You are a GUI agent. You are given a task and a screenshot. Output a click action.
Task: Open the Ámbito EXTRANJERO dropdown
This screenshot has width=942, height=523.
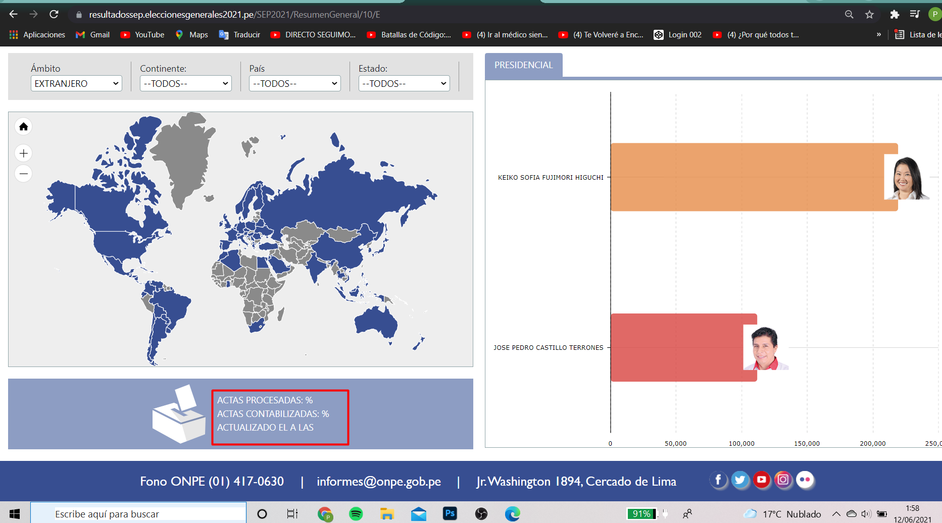pyautogui.click(x=76, y=83)
